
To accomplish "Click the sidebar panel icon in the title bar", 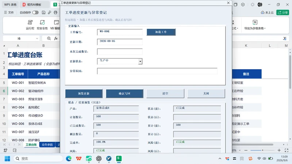I will point(235,5).
